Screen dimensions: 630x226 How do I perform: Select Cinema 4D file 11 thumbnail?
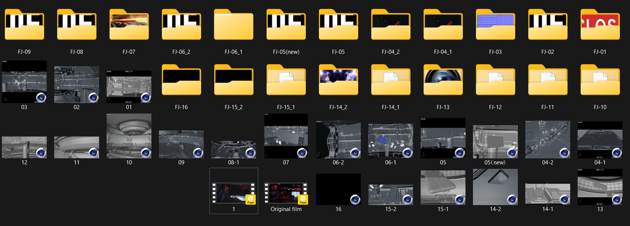coord(76,147)
